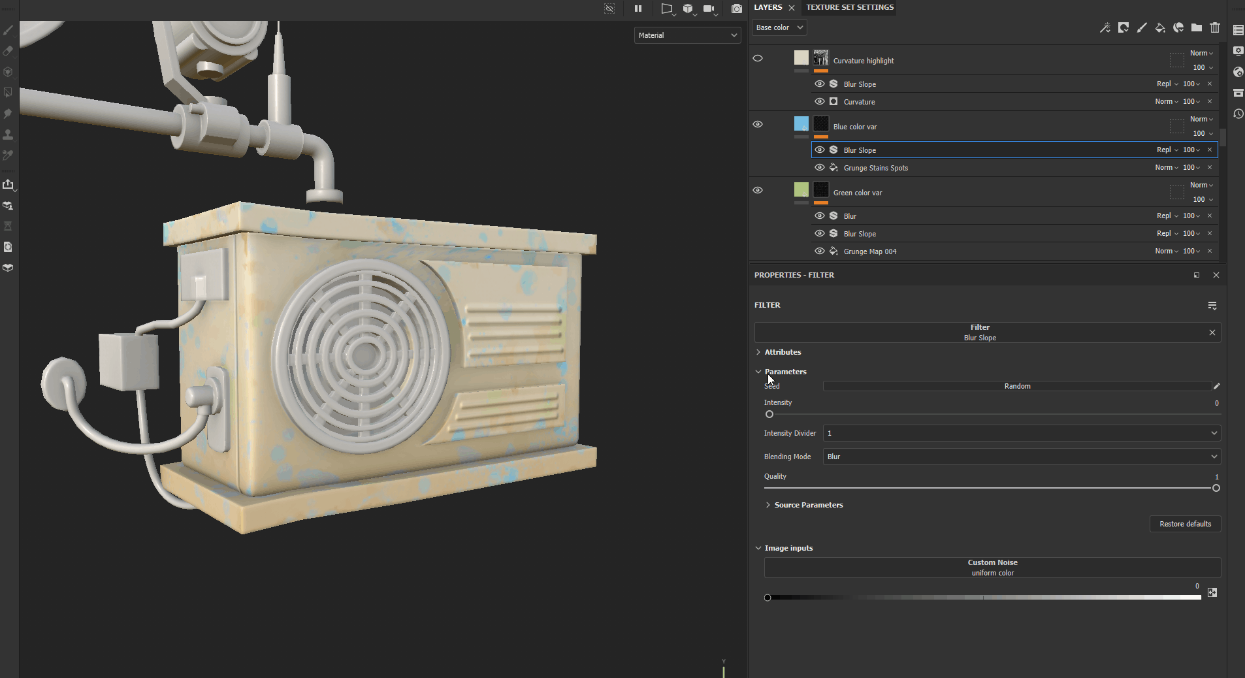Screen dimensions: 1245x678
Task: Toggle visibility of Grunge Stains Spots effect
Action: tap(819, 168)
